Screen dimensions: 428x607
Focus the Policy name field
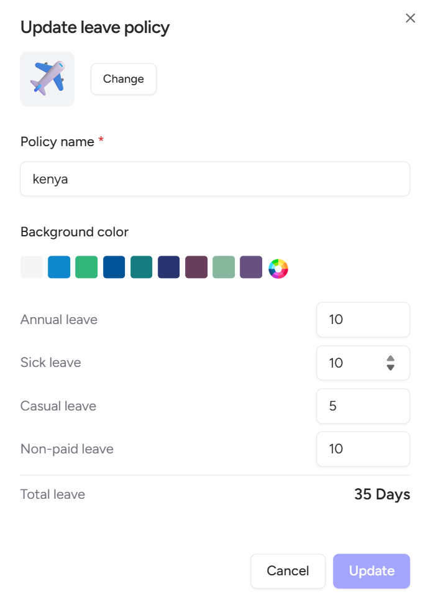coord(215,179)
